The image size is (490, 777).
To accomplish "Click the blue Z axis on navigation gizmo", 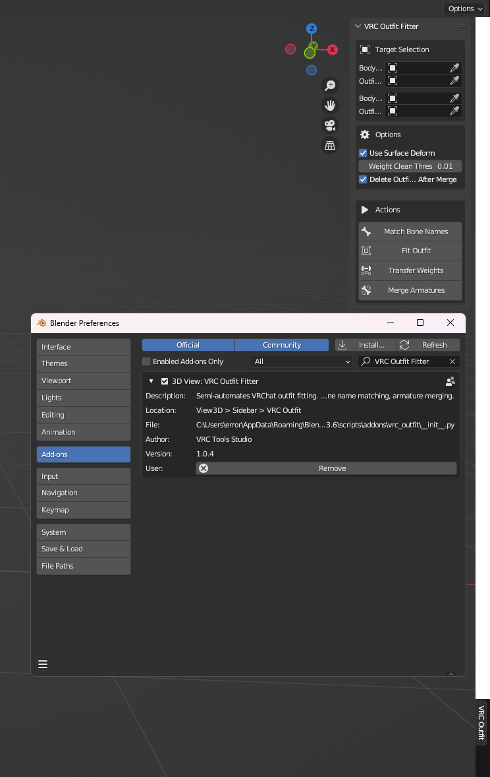I will coord(312,28).
